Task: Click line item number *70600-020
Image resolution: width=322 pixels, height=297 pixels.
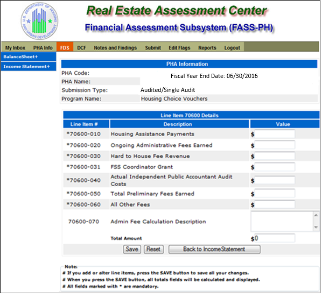Action: coord(83,145)
